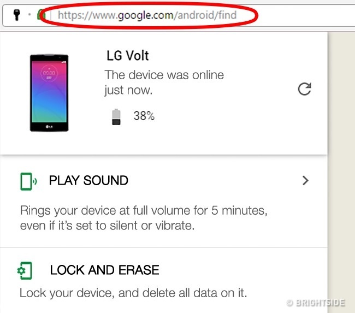Expand Play Sound with the chevron arrow
Image resolution: width=355 pixels, height=313 pixels.
[x=305, y=181]
